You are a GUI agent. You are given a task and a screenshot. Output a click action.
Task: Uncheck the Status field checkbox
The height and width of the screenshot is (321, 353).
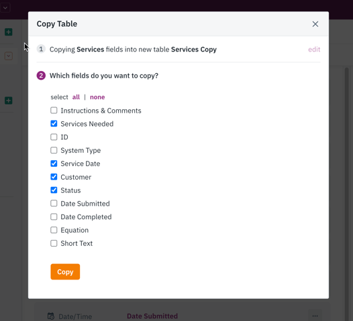point(54,190)
